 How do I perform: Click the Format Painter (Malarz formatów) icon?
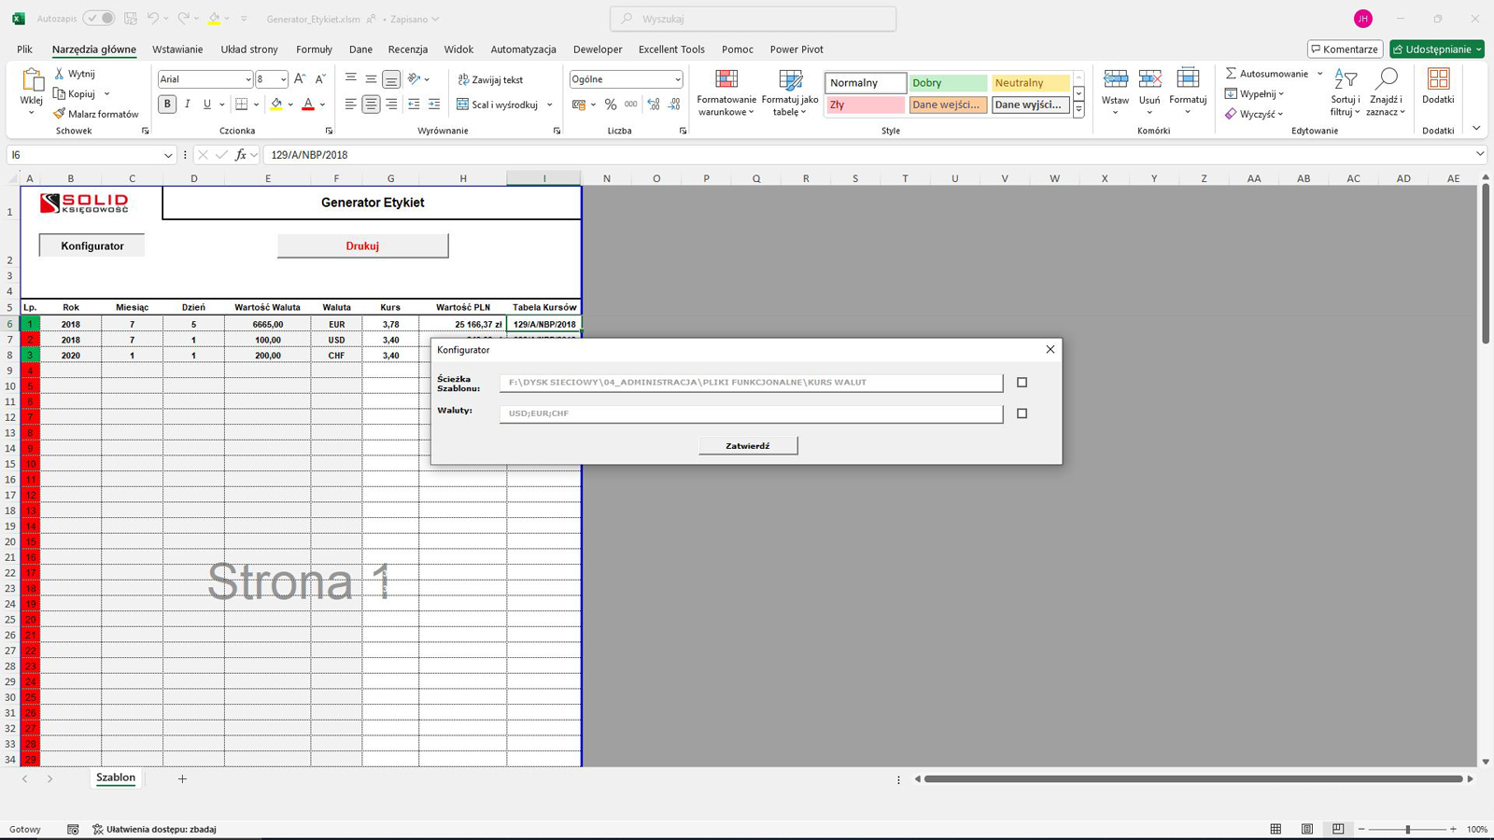[x=60, y=114]
